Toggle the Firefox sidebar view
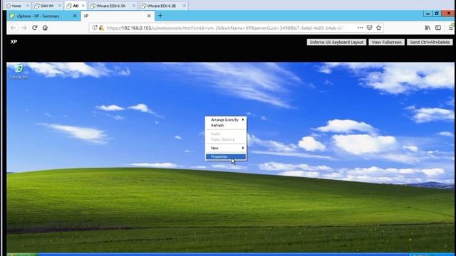Image resolution: width=456 pixels, height=256 pixels. click(438, 28)
